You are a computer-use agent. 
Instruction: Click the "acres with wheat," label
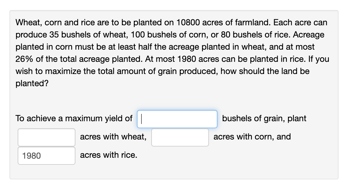[113, 137]
